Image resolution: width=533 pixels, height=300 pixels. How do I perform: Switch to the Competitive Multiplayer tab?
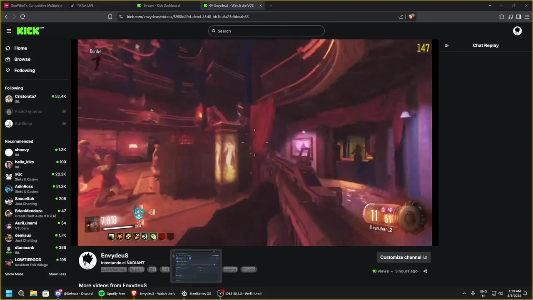coord(33,5)
